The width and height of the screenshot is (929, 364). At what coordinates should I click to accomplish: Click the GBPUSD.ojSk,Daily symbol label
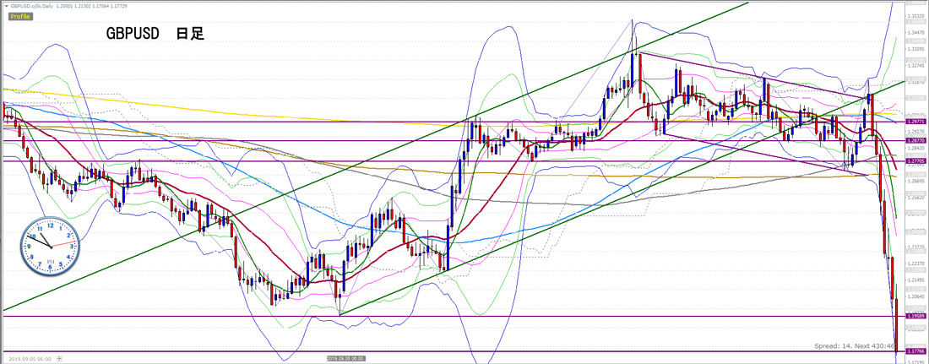[x=30, y=6]
